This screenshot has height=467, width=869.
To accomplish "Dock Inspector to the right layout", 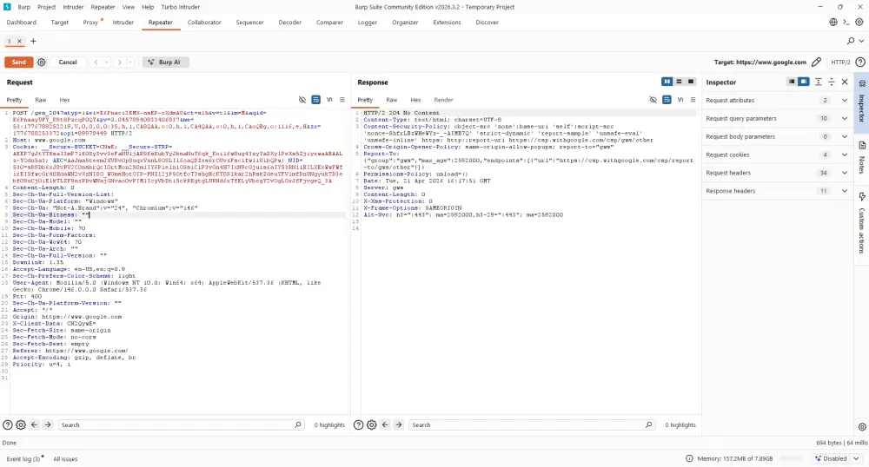I will point(803,82).
